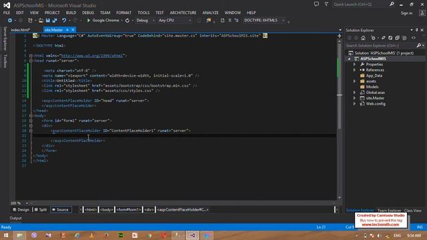Click the Solution Explorer search magnifier icon
The width and height of the screenshot is (427, 240).
click(419, 45)
